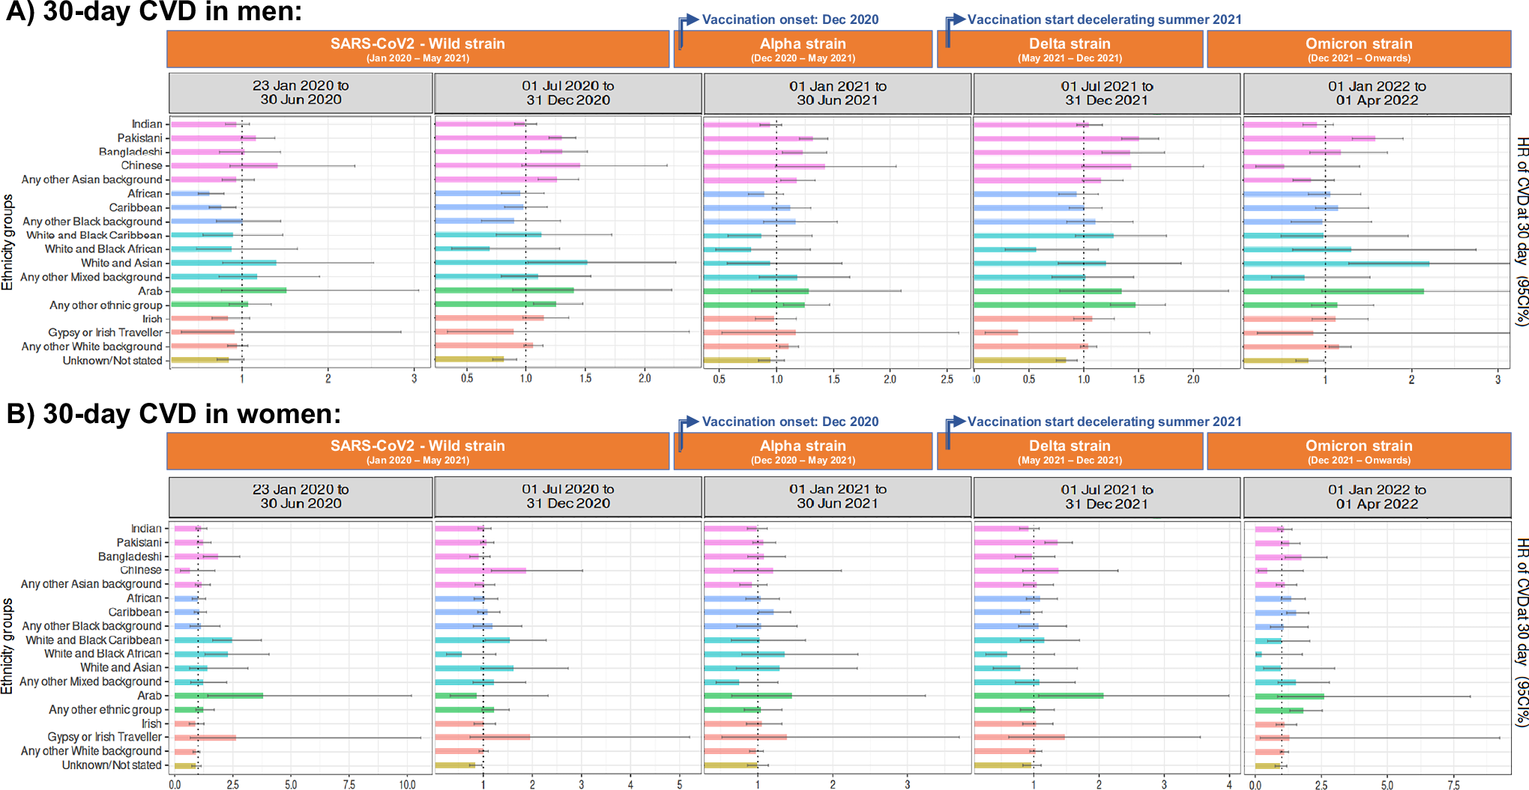Click the Omicron strain banner in men panel
The image size is (1529, 790).
(1359, 49)
